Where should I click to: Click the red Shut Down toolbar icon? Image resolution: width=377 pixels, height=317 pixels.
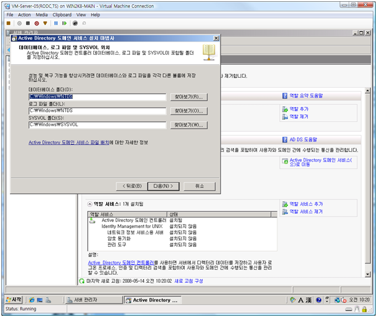(x=37, y=23)
